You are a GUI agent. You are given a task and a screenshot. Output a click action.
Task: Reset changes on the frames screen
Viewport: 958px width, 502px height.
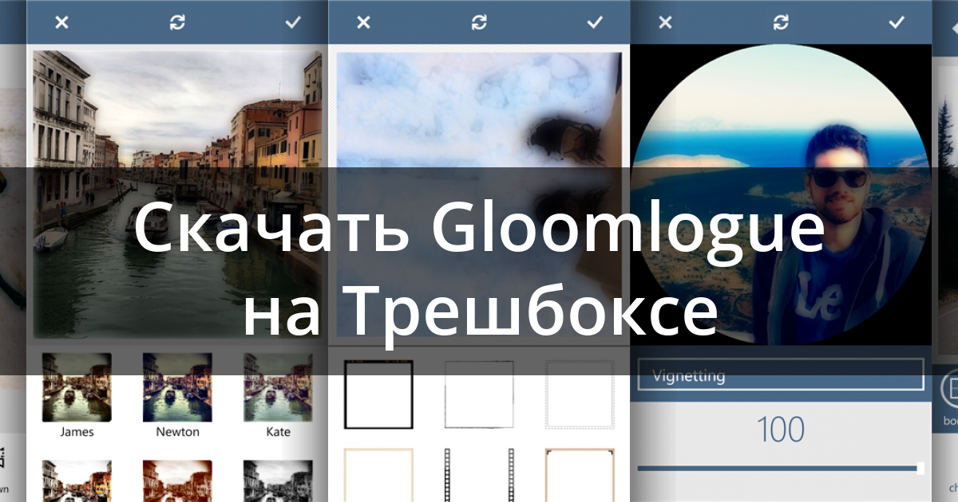pyautogui.click(x=479, y=22)
